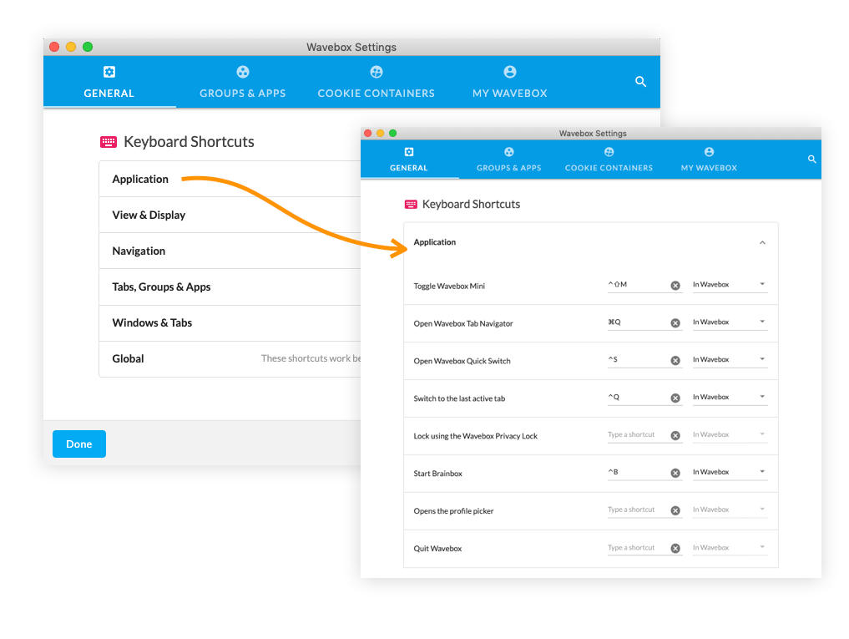
Task: Select the General tab in the back window
Action: click(109, 82)
